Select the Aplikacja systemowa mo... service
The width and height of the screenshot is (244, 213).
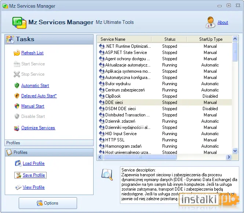pyautogui.click(x=165, y=71)
